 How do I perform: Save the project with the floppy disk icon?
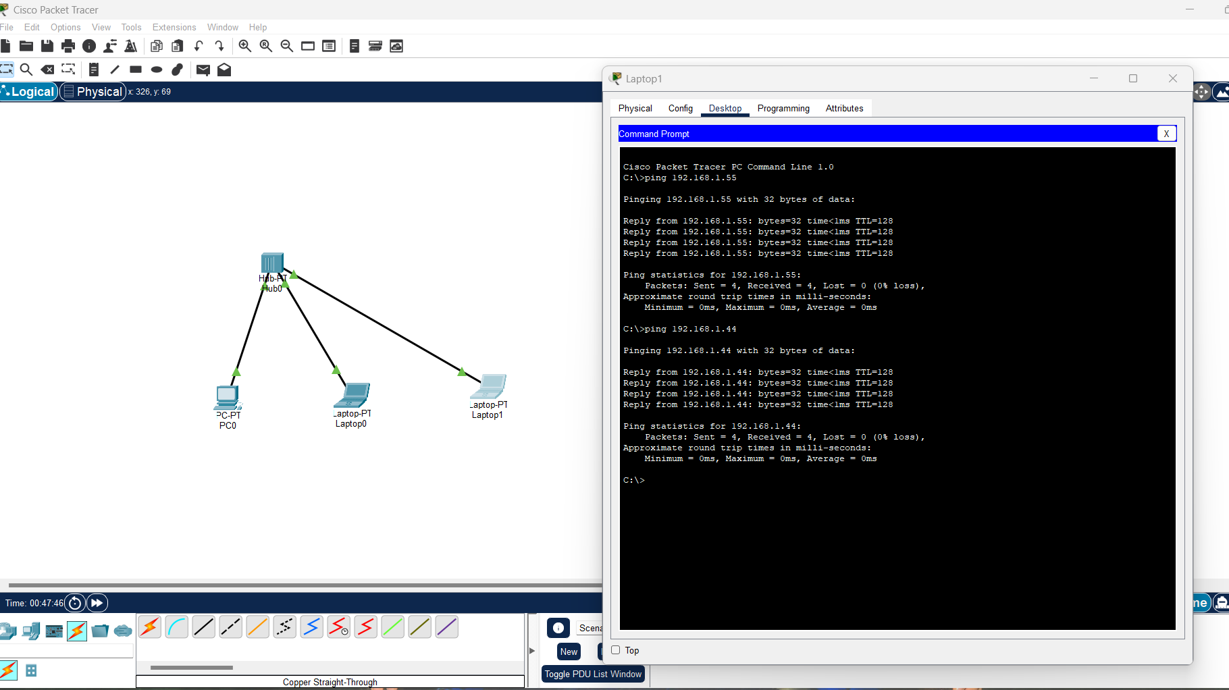point(47,46)
